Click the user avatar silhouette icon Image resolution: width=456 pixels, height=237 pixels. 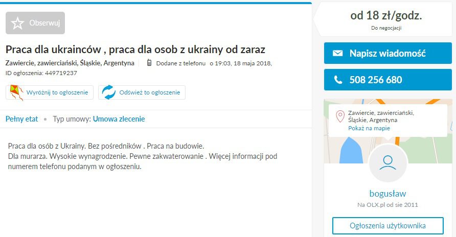pyautogui.click(x=387, y=162)
